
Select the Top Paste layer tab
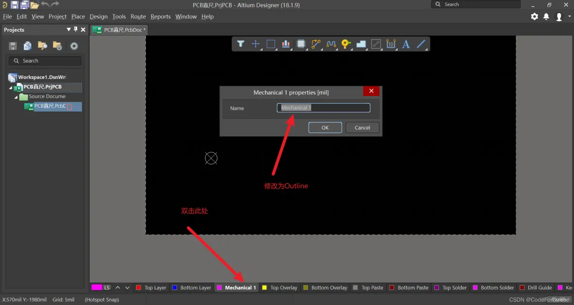pyautogui.click(x=368, y=288)
